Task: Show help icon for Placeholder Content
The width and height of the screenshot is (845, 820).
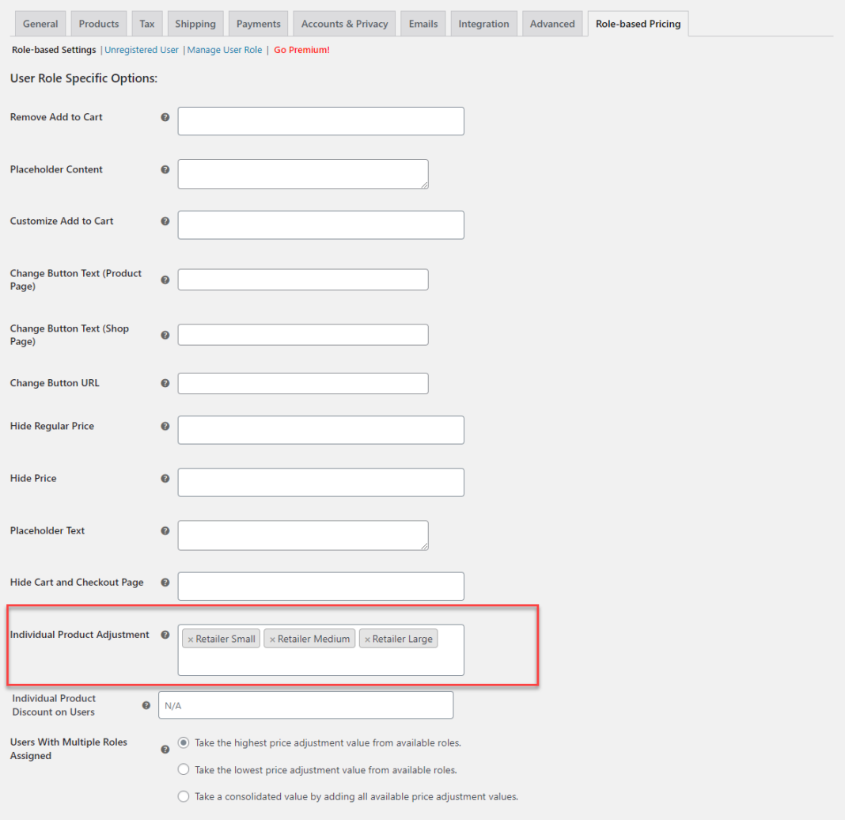Action: coord(165,169)
